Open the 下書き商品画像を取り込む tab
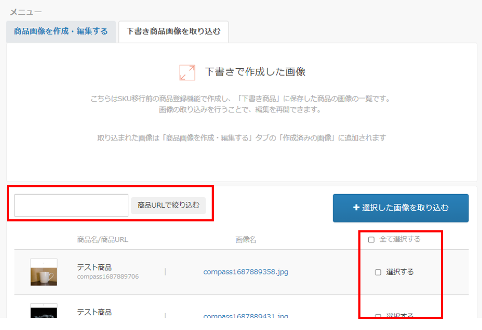Screen dimensions: 482x330 pos(173,31)
